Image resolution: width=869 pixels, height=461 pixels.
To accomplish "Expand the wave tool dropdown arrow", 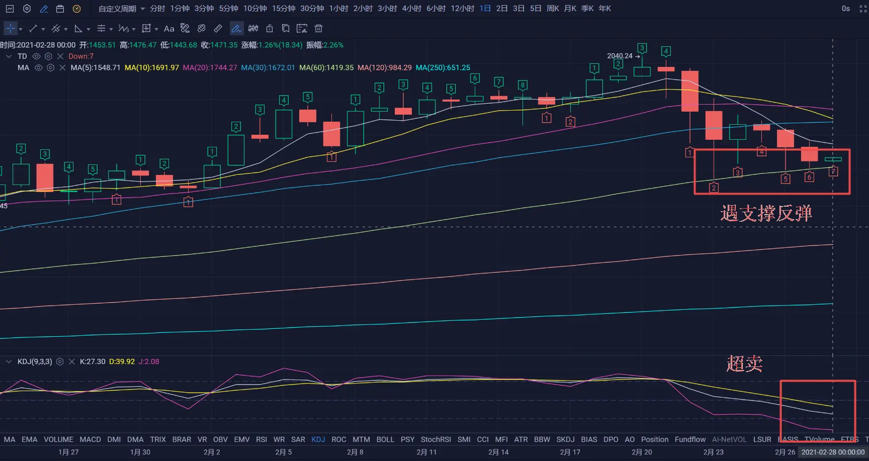I will pyautogui.click(x=133, y=29).
